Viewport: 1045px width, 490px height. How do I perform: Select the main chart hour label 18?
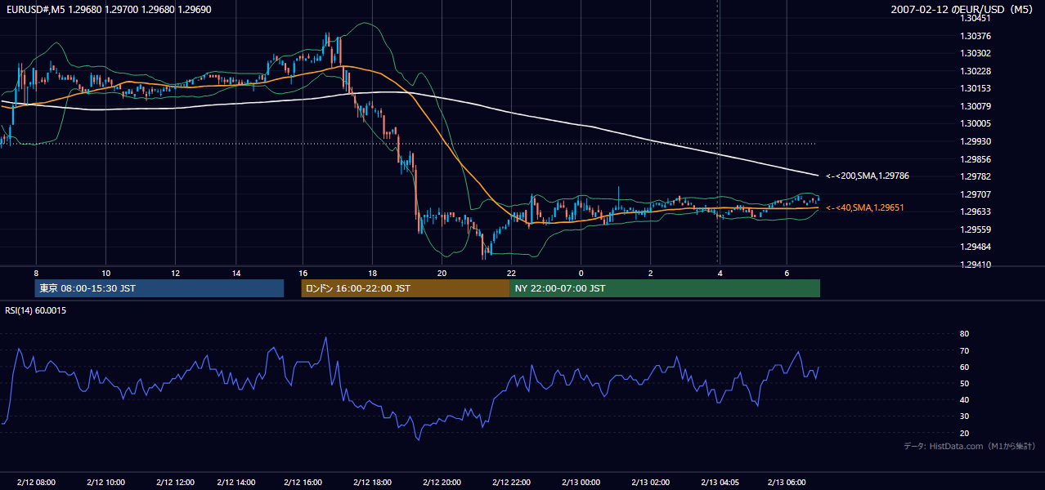[x=372, y=273]
